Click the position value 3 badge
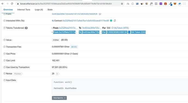 click(57, 74)
